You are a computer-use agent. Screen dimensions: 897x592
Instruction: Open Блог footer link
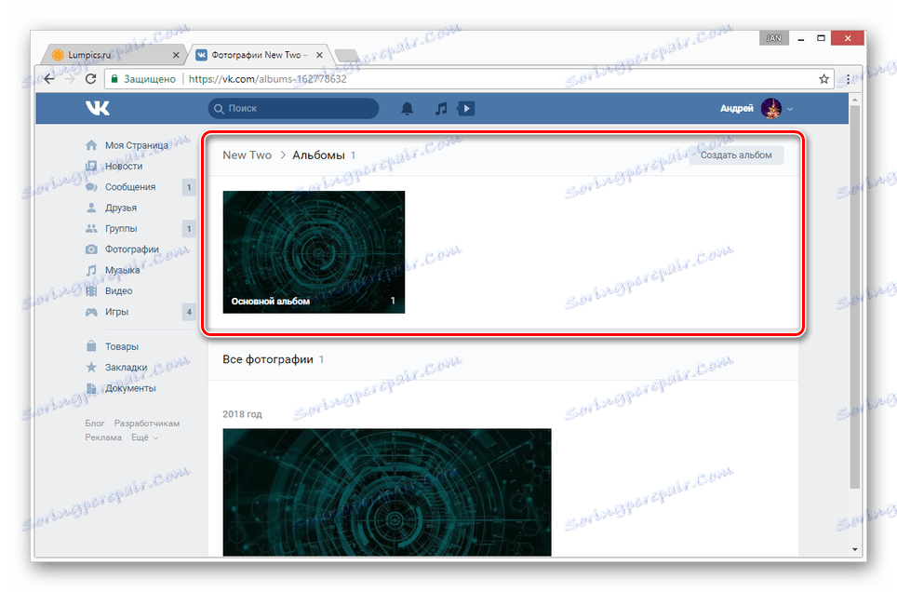[x=95, y=424]
